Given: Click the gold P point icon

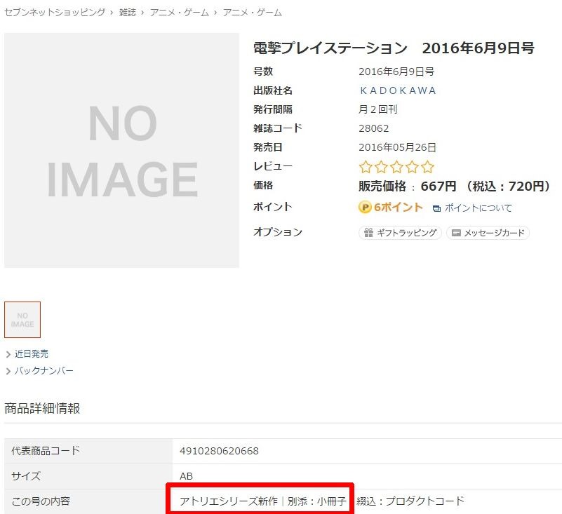Looking at the screenshot, I should point(365,208).
